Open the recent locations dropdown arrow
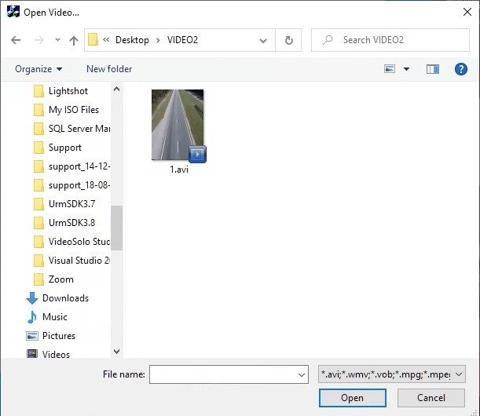 [x=57, y=40]
